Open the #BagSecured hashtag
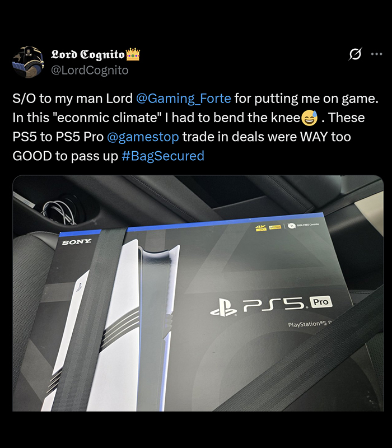 [163, 156]
